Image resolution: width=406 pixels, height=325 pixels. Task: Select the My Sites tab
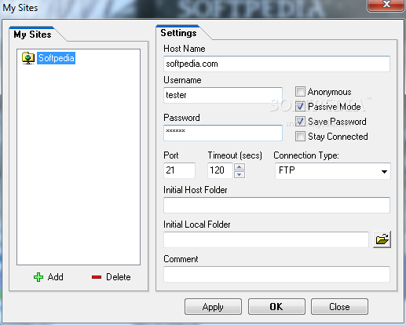[x=32, y=35]
